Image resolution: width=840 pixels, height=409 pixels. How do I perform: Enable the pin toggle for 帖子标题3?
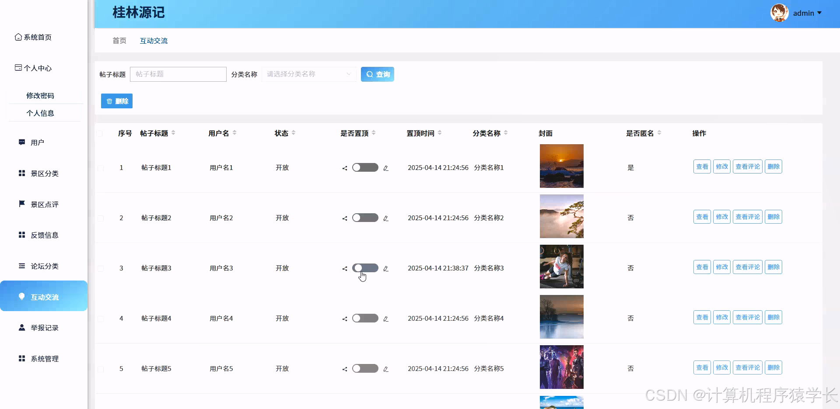[x=365, y=267]
